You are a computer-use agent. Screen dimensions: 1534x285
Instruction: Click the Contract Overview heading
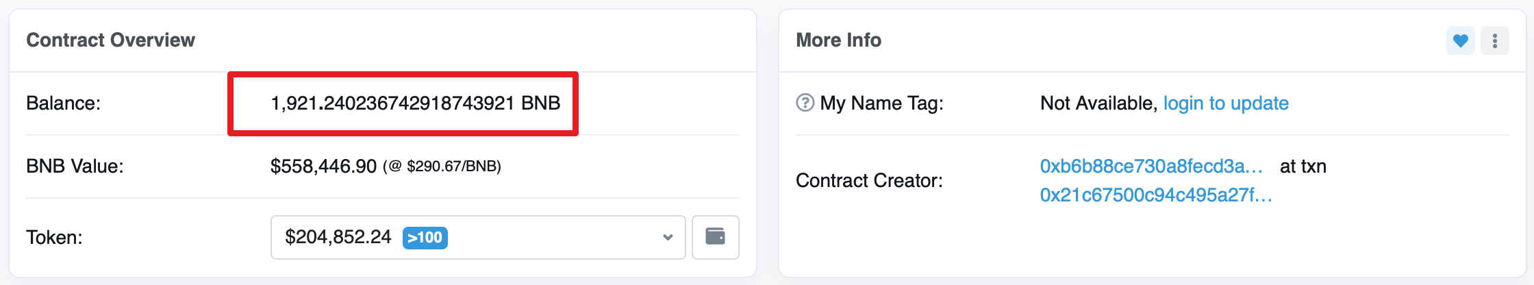(x=110, y=40)
